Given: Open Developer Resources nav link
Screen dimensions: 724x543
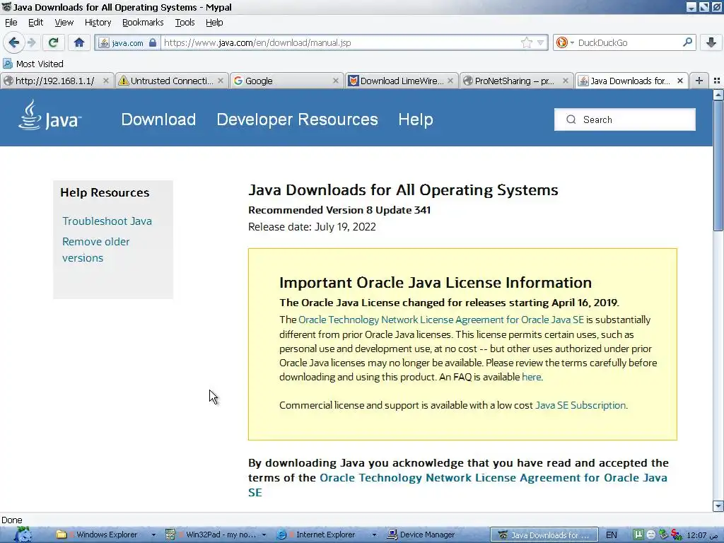Looking at the screenshot, I should 298,119.
